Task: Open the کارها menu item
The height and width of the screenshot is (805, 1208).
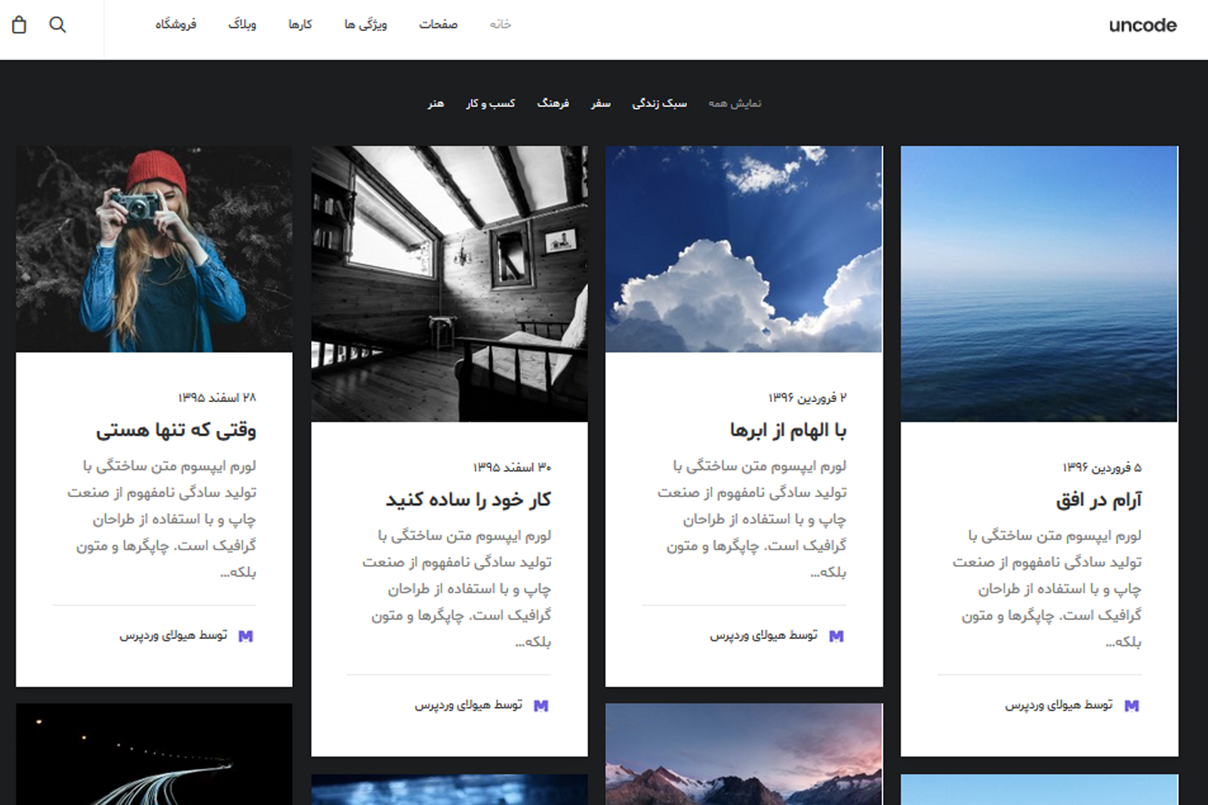Action: (300, 24)
